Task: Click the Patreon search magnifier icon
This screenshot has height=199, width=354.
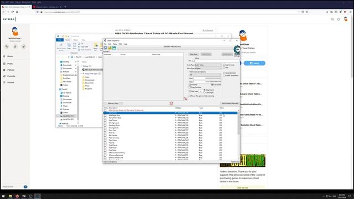Action: (332, 19)
